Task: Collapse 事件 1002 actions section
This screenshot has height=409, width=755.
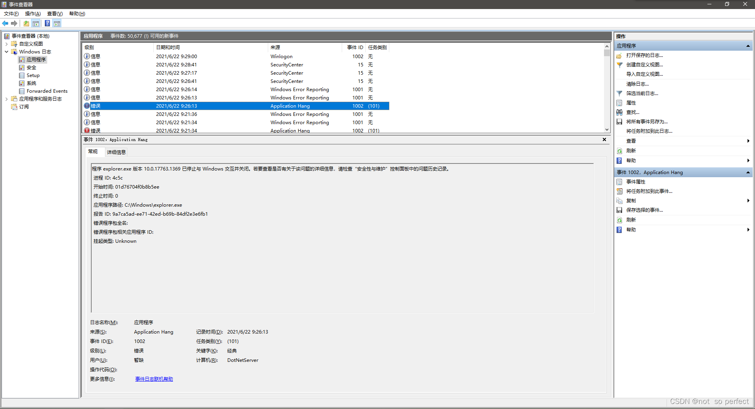Action: point(748,172)
